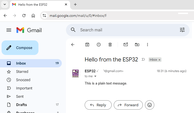Go forward in browser history

click(x=15, y=16)
